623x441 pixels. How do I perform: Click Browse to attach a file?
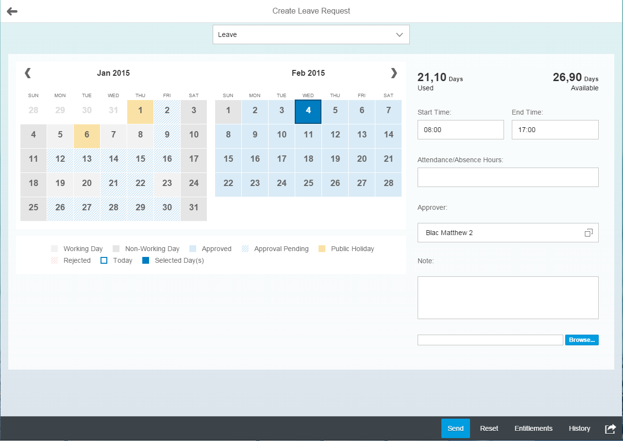tap(582, 340)
